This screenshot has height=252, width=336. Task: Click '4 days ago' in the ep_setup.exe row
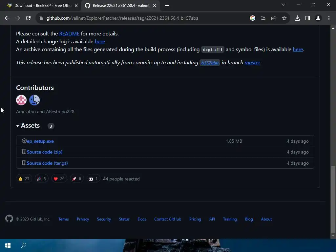298,141
